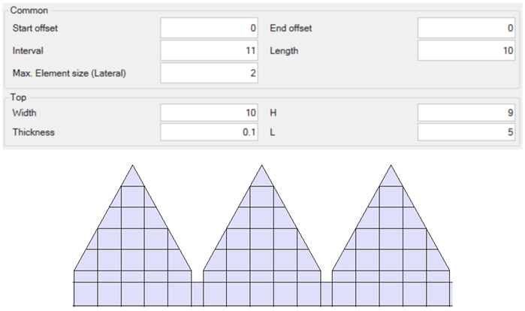Image resolution: width=525 pixels, height=311 pixels.
Task: Click the Thickness label text
Action: coord(34,132)
